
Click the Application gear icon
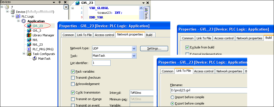(x=24, y=21)
